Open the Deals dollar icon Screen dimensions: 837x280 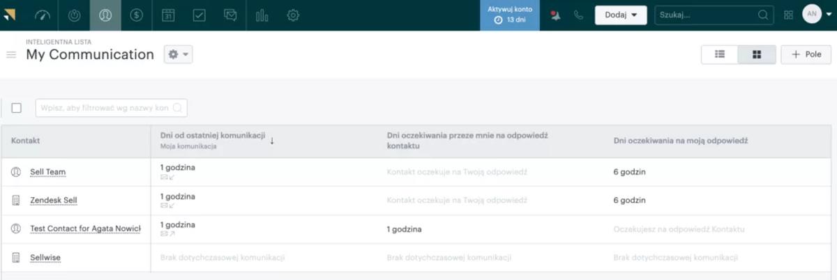[x=137, y=15]
